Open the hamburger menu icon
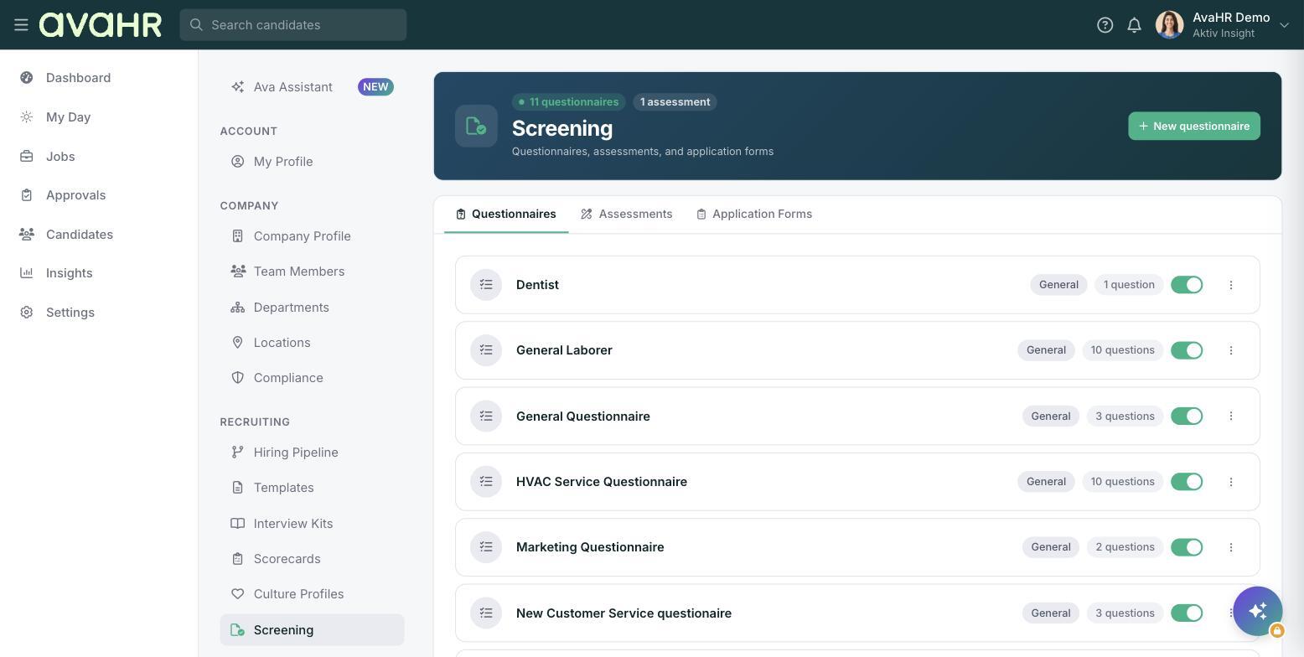This screenshot has width=1304, height=657. [x=21, y=25]
